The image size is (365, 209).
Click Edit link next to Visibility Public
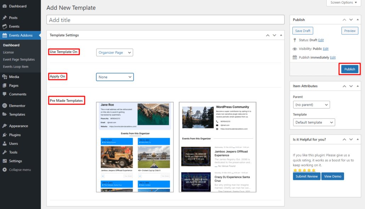coord(325,49)
